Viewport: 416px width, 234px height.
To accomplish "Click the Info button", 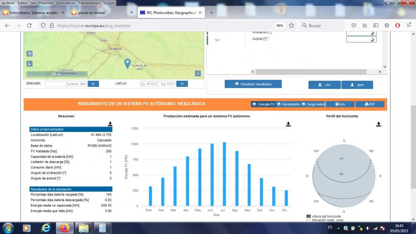I will tap(340, 104).
